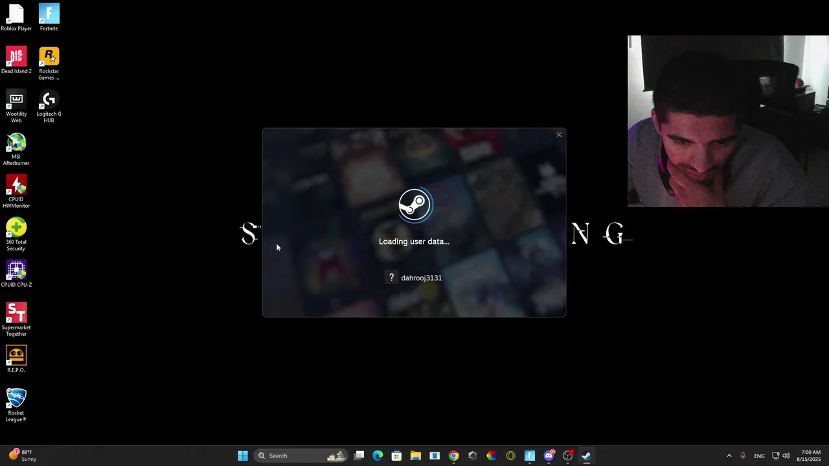This screenshot has width=829, height=466.
Task: Open volume control tray icon
Action: coord(786,456)
